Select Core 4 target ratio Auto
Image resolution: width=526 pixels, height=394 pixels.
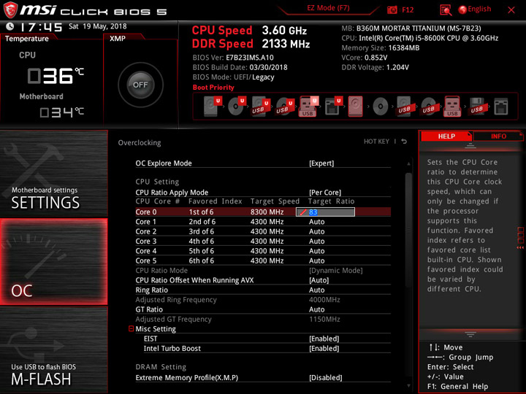[x=316, y=251]
